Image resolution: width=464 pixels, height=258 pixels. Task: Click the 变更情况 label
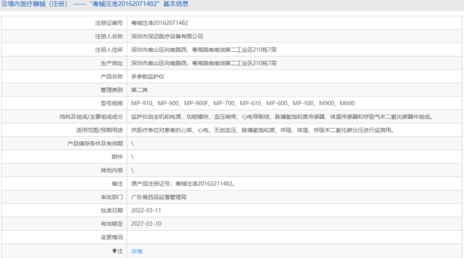(x=111, y=237)
